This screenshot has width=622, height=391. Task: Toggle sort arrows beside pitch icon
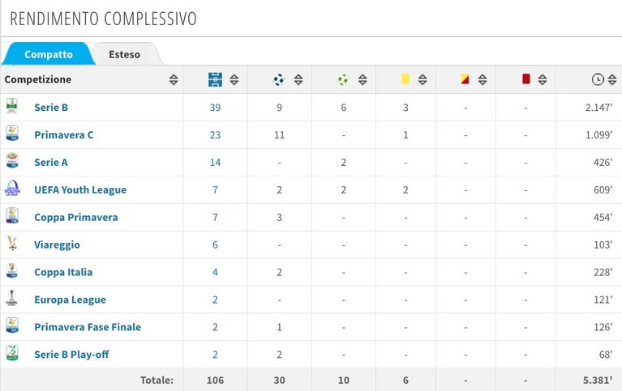pyautogui.click(x=234, y=79)
